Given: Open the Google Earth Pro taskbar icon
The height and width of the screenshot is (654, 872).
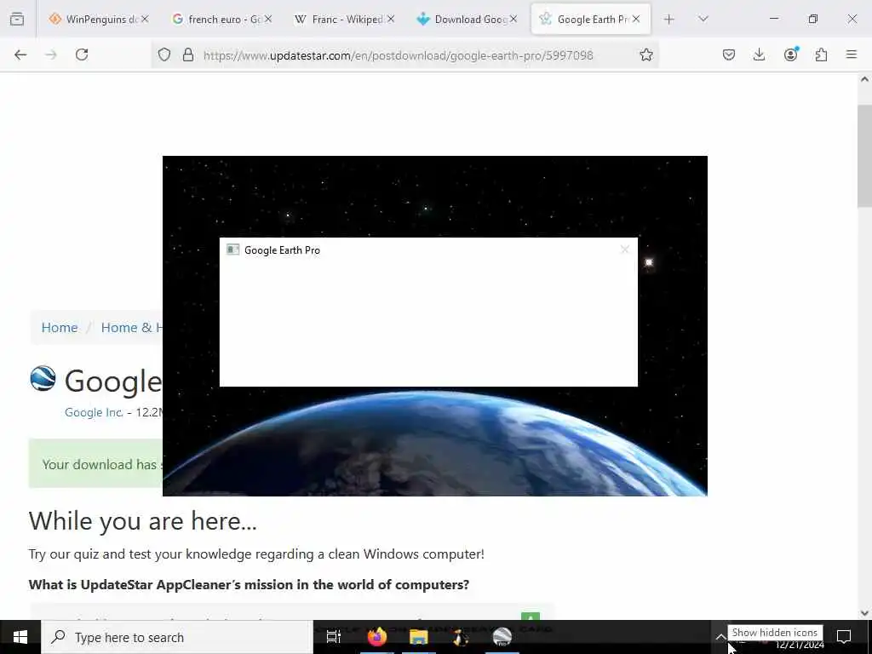Looking at the screenshot, I should click(x=502, y=637).
